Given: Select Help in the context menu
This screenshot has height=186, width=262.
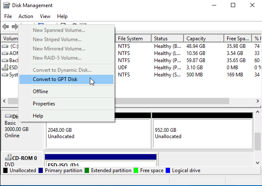Looking at the screenshot, I should pos(66,116).
